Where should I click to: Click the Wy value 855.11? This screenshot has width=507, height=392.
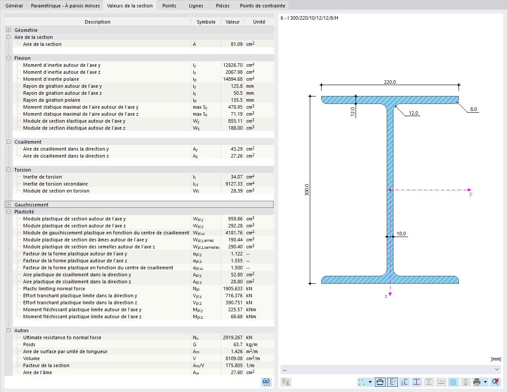(235, 121)
